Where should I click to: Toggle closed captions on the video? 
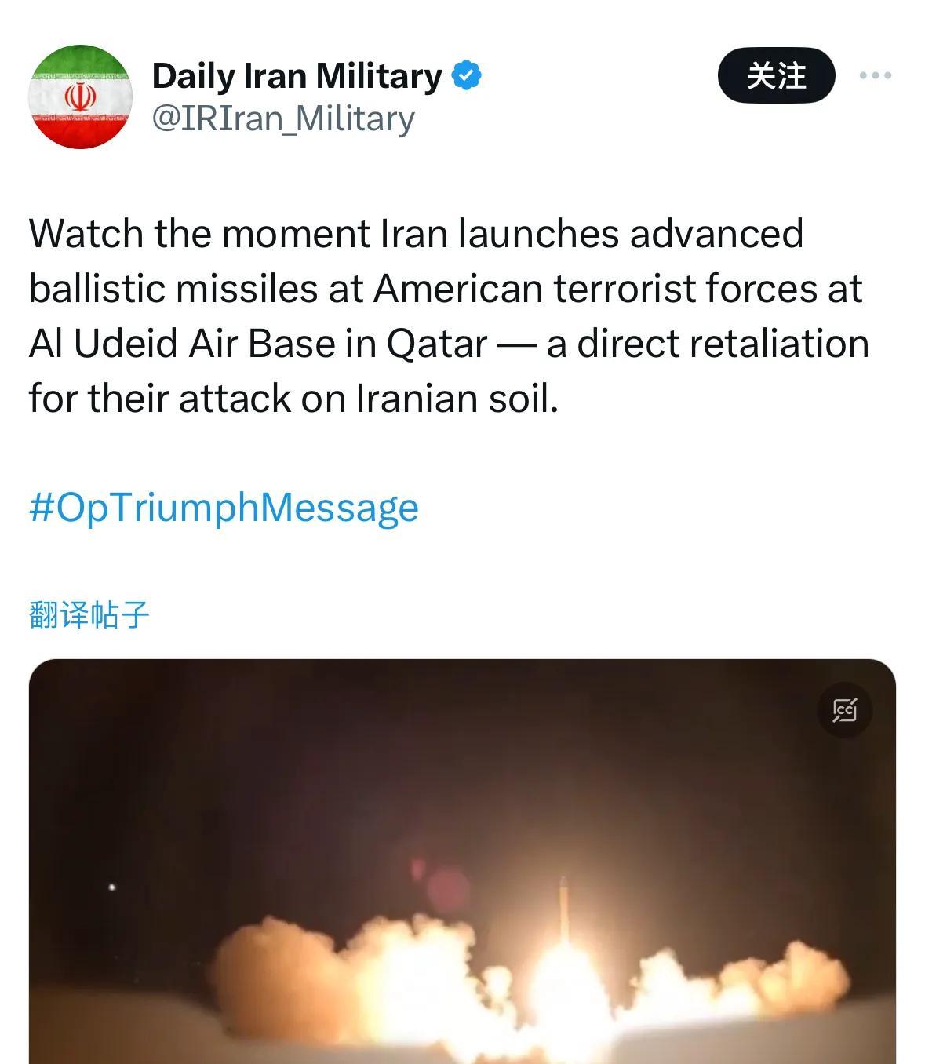(844, 710)
